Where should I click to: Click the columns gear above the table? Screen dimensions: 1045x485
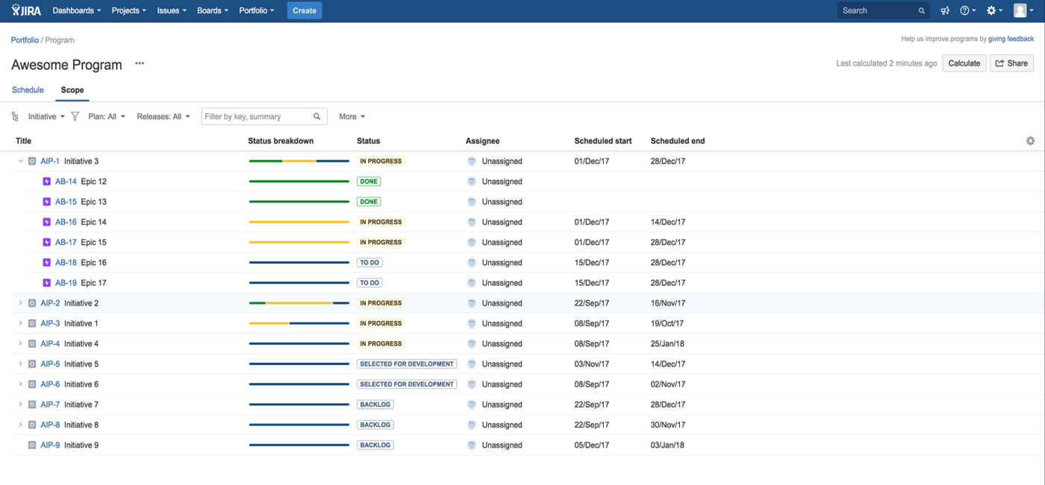(1030, 140)
